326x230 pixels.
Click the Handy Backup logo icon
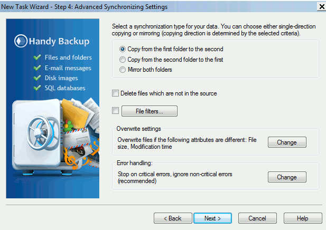coord(21,41)
